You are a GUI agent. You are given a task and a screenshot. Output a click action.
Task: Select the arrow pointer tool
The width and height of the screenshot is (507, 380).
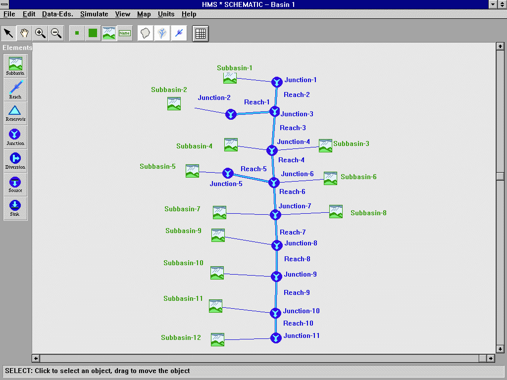point(8,33)
